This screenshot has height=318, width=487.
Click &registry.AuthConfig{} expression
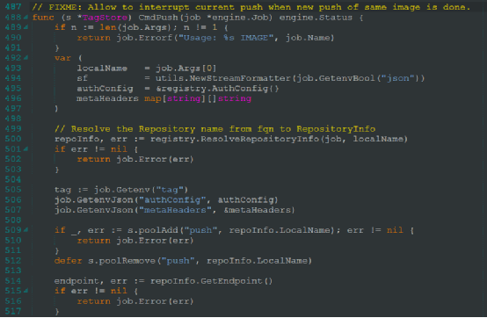pyautogui.click(x=217, y=89)
